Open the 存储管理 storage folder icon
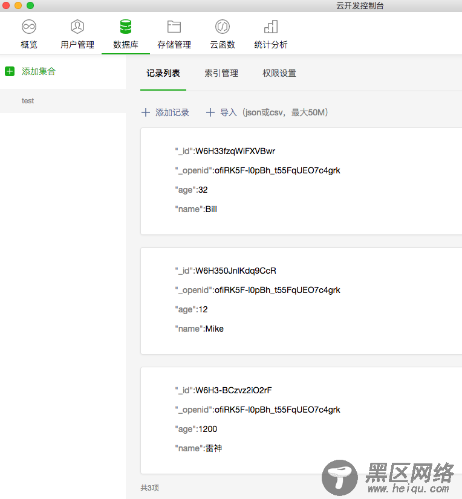This screenshot has width=462, height=499. pos(174,27)
